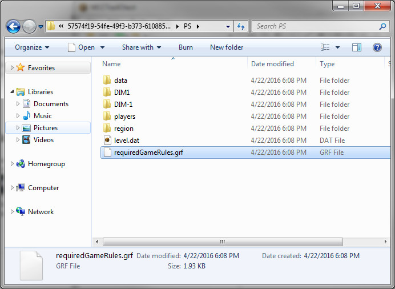Screen dimensions: 395x289
Task: Show hidden path levels via the double chevron
Action: tap(61, 26)
